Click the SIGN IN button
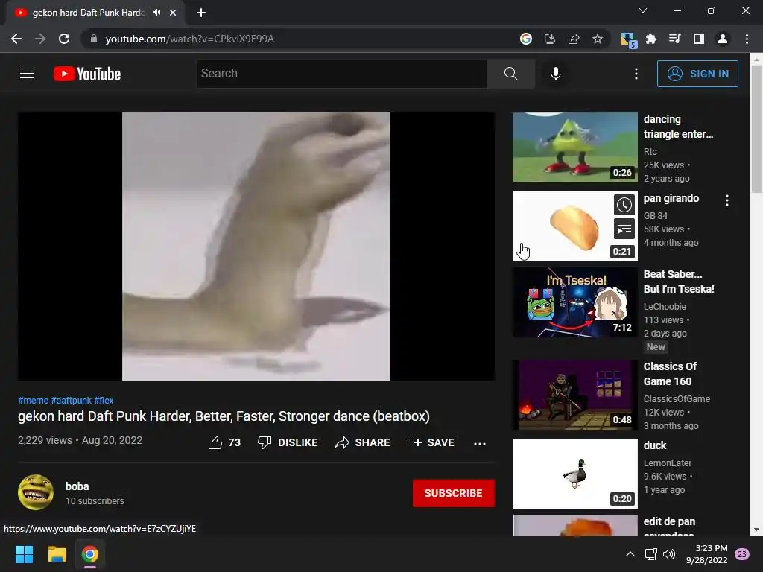The width and height of the screenshot is (763, 572). (697, 74)
